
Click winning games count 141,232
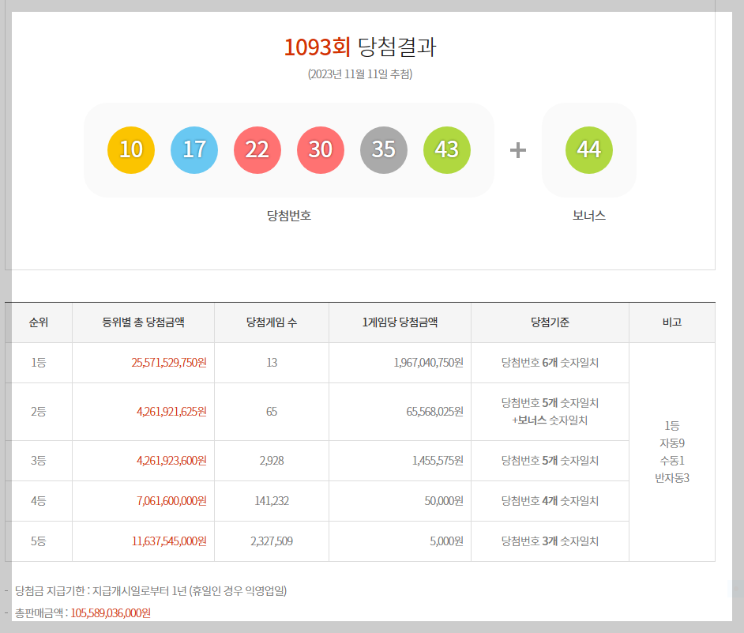point(272,501)
